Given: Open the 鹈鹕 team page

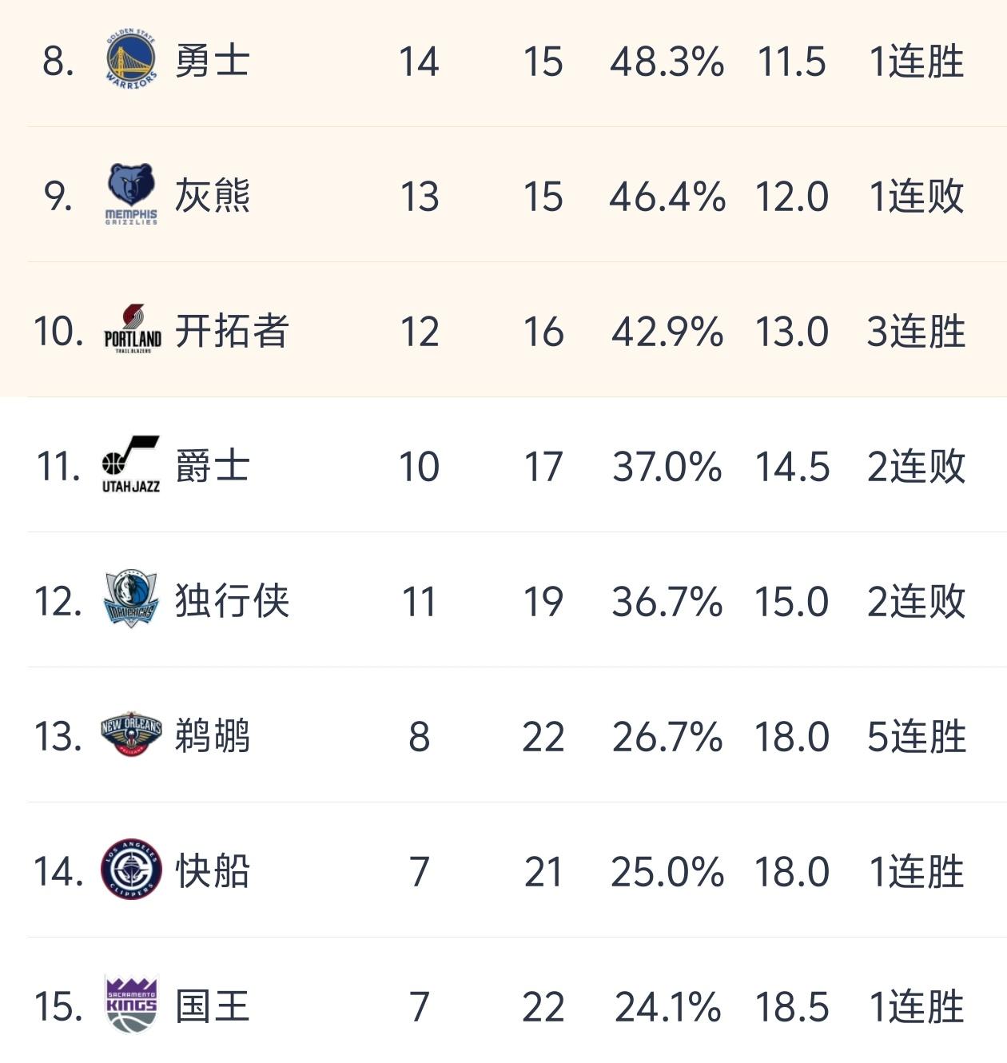Looking at the screenshot, I should [x=212, y=736].
